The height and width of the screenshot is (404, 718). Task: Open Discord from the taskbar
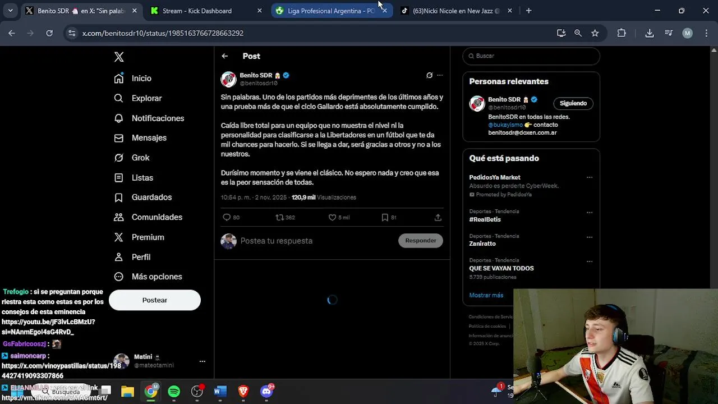click(x=266, y=391)
